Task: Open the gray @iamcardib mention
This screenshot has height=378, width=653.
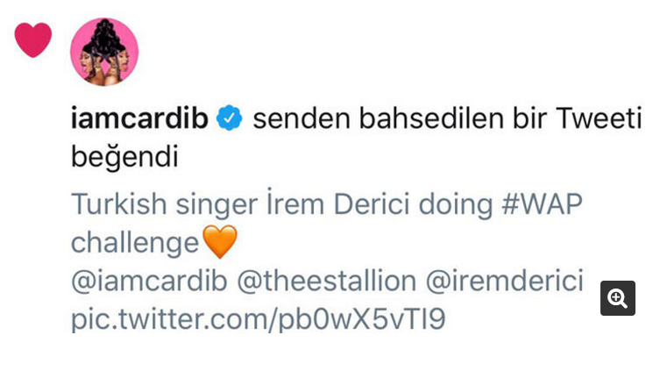Action: pos(150,281)
